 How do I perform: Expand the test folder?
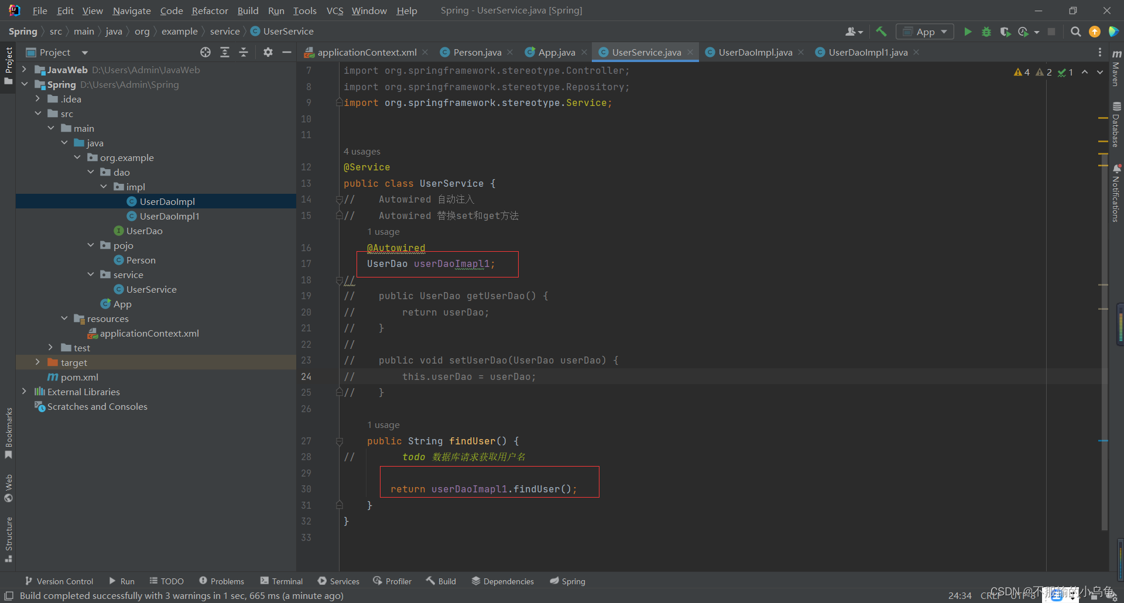(51, 348)
